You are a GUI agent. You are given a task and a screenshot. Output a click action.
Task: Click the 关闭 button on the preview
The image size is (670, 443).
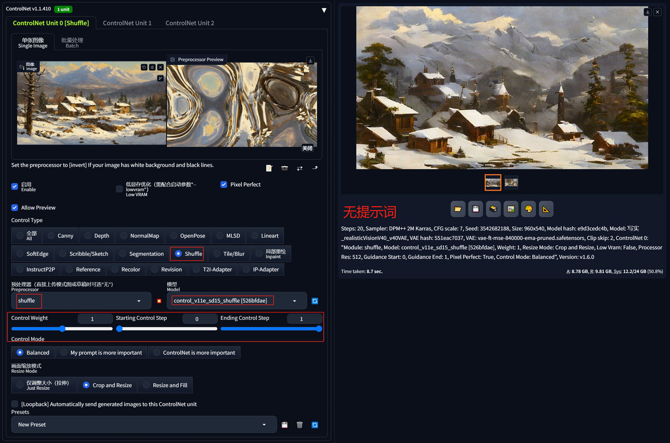(x=307, y=148)
